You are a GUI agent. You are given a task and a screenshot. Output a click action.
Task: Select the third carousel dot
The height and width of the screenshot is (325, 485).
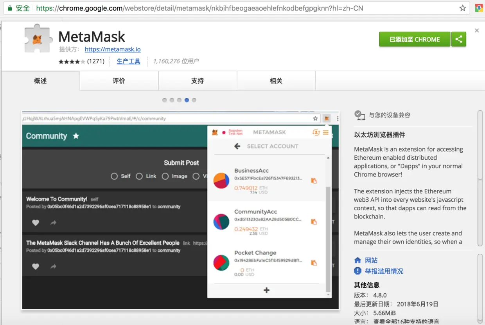(179, 100)
